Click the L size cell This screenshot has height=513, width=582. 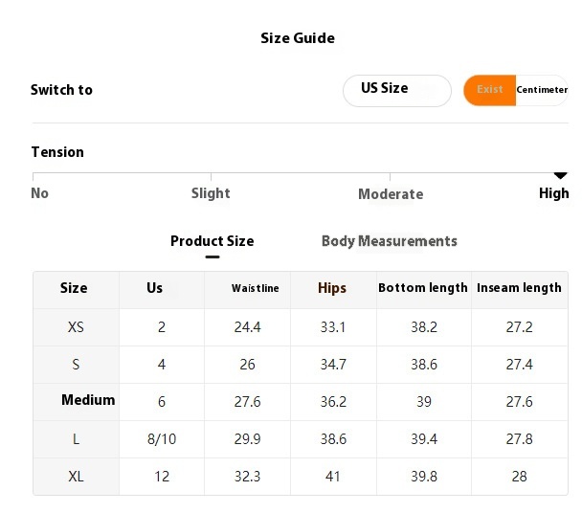[76, 438]
